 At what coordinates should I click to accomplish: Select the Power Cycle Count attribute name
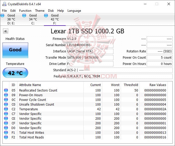(32, 100)
